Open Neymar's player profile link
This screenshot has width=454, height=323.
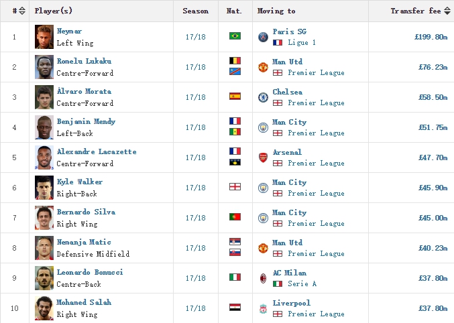point(69,31)
